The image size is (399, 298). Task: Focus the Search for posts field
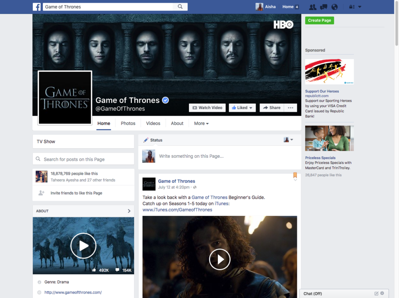point(83,159)
